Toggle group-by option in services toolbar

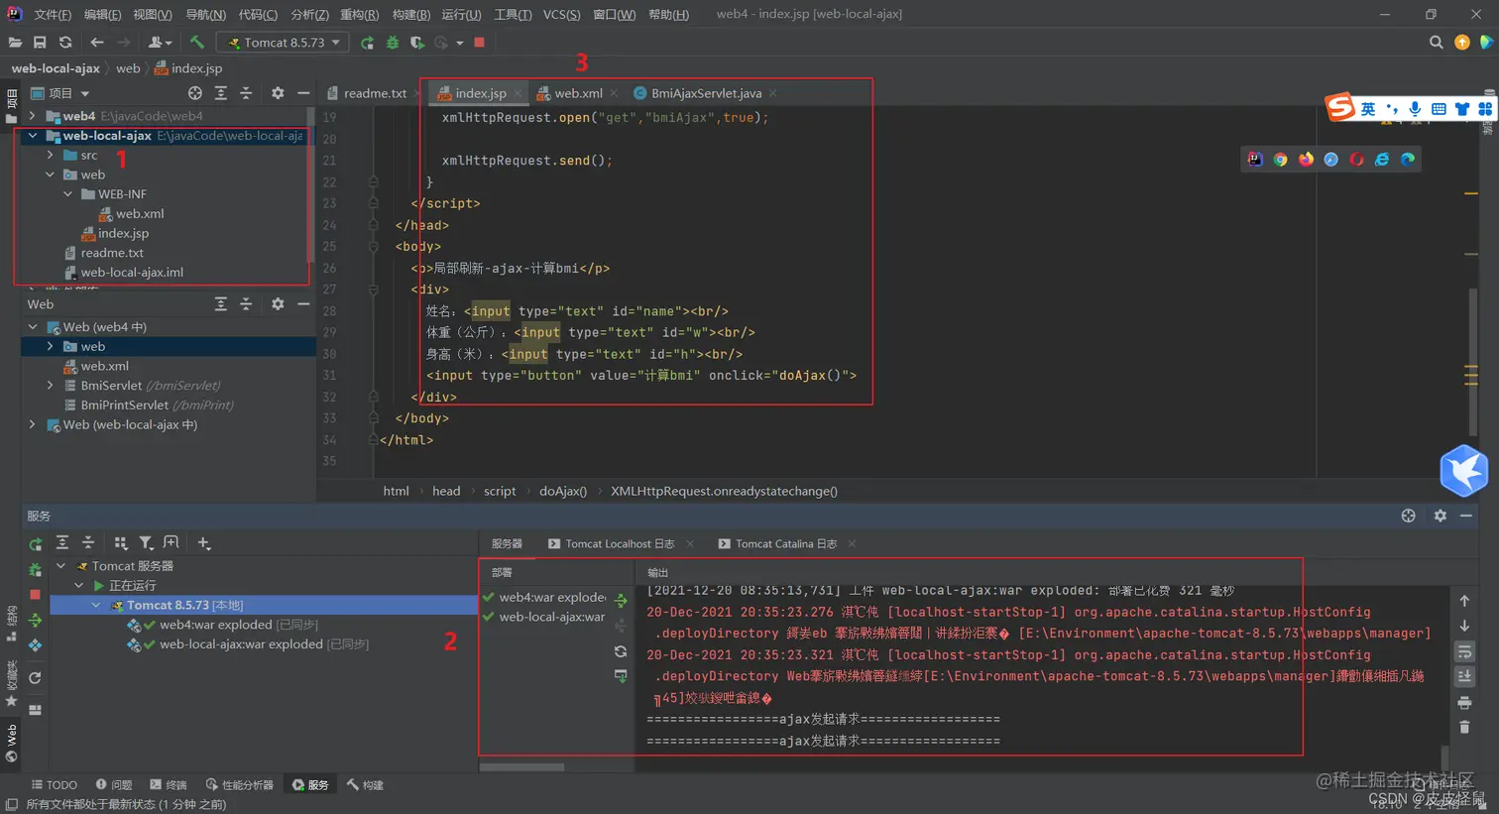(x=121, y=543)
